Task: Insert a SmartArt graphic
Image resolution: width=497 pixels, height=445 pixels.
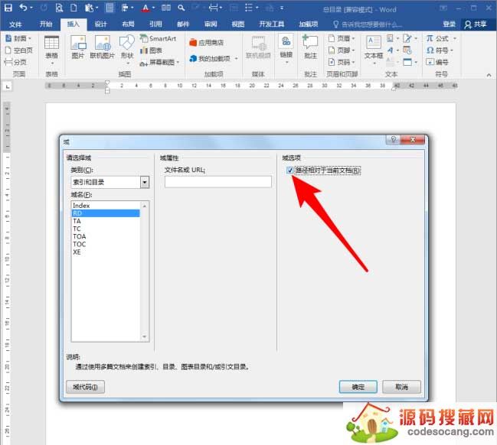Action: [x=157, y=38]
